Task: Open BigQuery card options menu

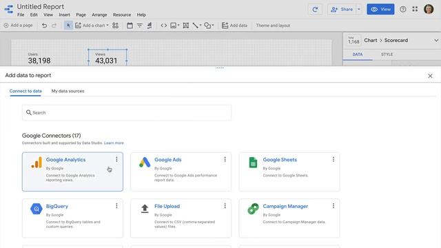Action: point(116,206)
